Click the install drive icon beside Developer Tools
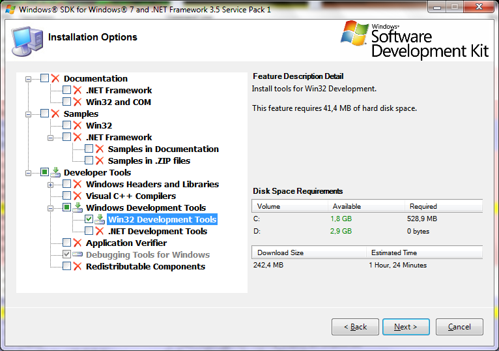 55,172
